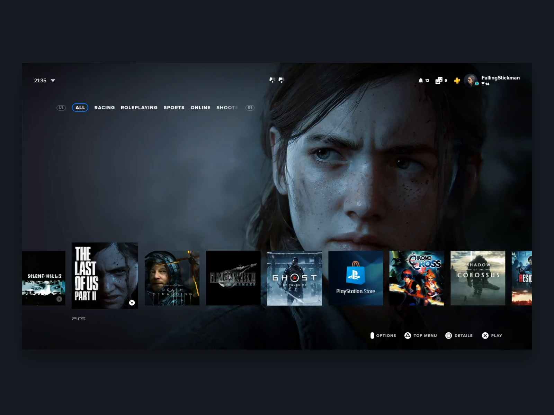
Task: Switch to the ONLINE filter
Action: pos(200,108)
